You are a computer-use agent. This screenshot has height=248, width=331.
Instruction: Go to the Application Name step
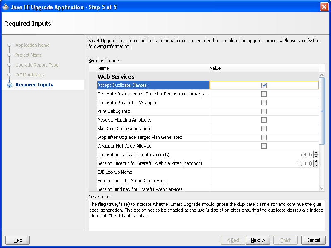point(32,45)
